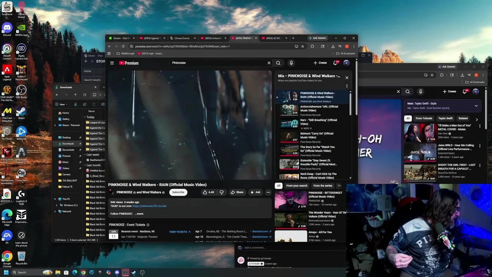
Task: Open YouTube notifications bell
Action: point(335,63)
